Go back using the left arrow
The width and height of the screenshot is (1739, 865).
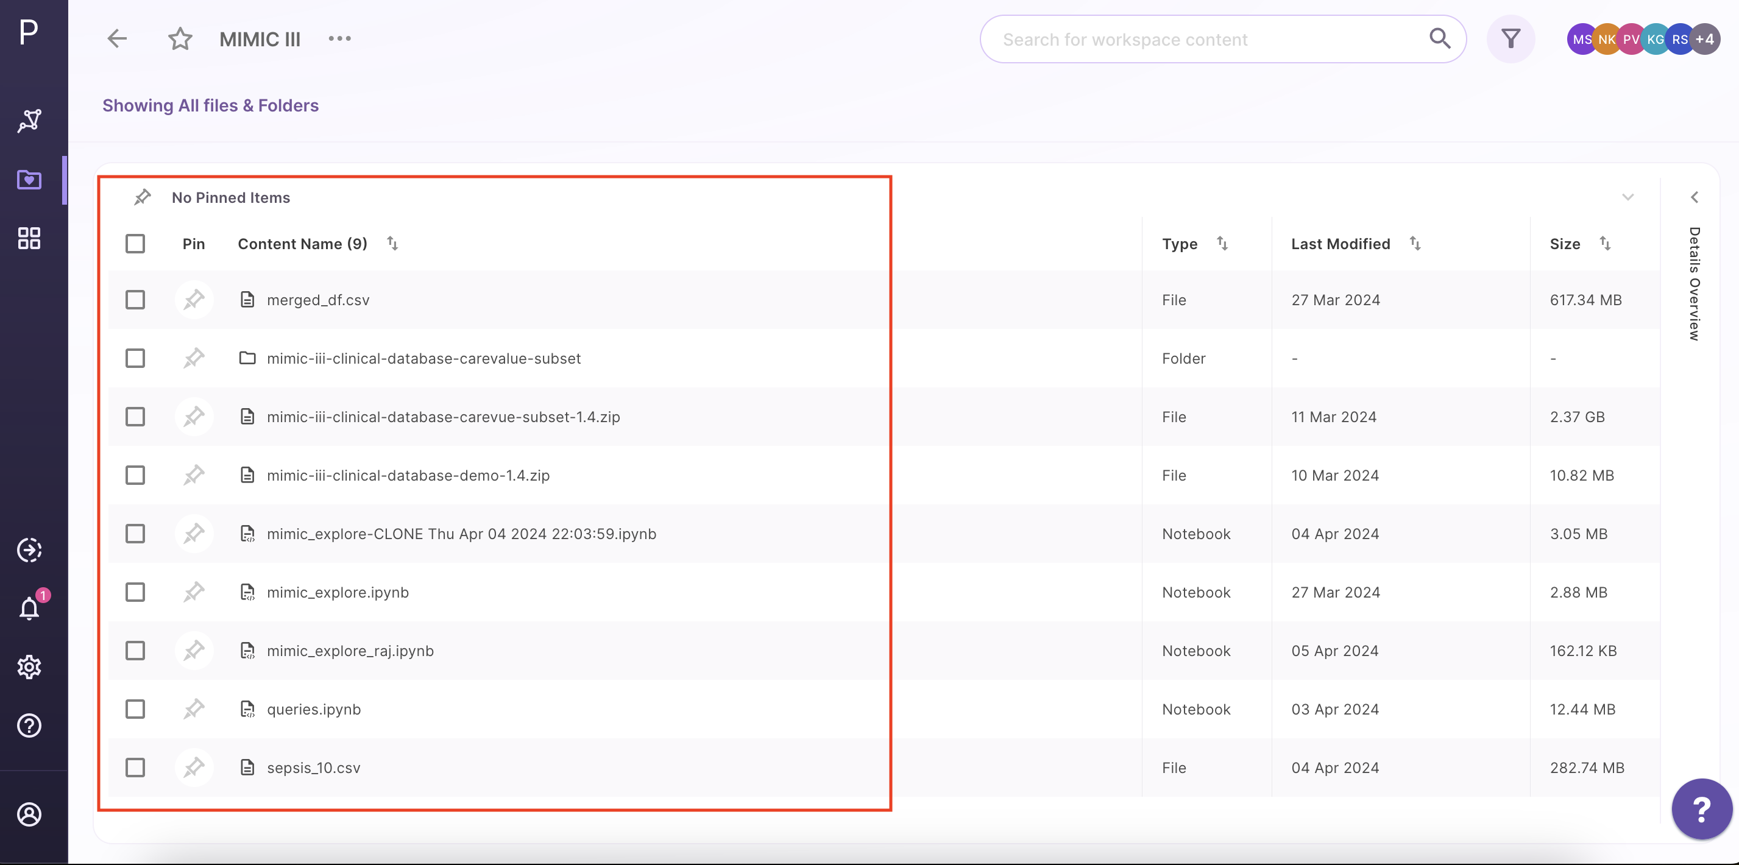coord(118,39)
